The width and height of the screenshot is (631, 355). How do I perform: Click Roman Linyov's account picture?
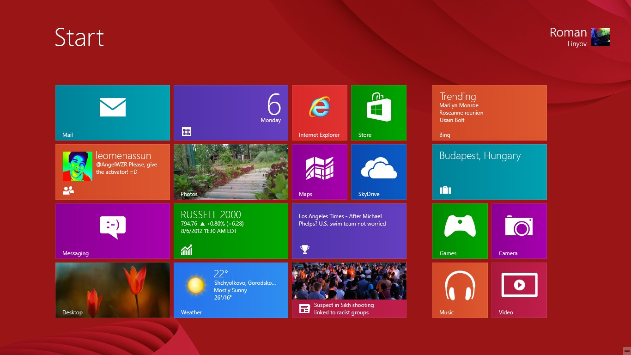(601, 37)
